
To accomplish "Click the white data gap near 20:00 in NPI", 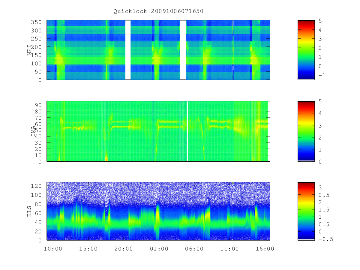I will pos(128,50).
